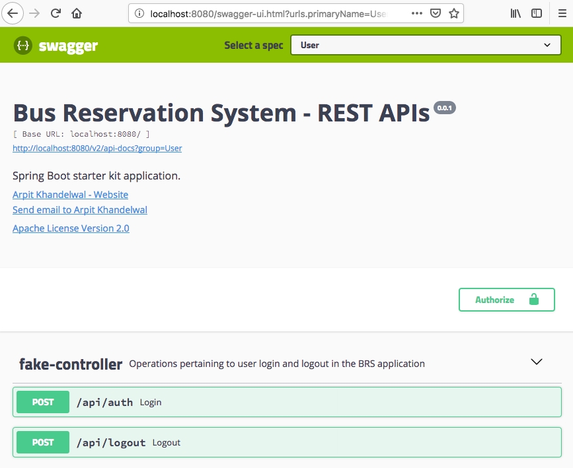The width and height of the screenshot is (573, 468).
Task: Open the Select a spec dropdown
Action: tap(426, 45)
